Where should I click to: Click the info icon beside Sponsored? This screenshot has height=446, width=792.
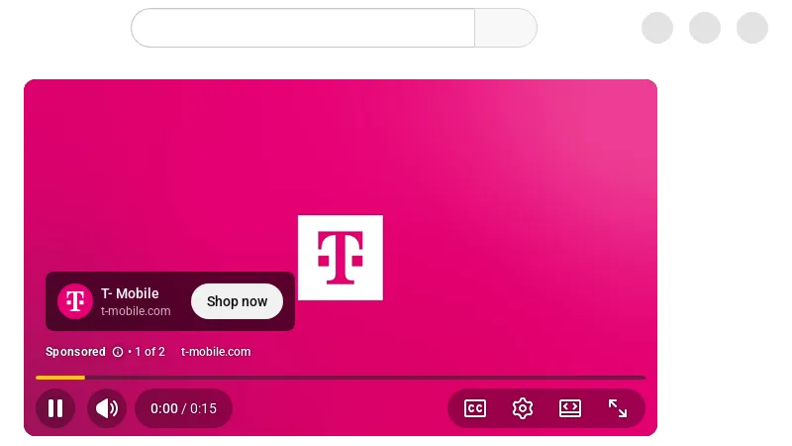pos(118,352)
